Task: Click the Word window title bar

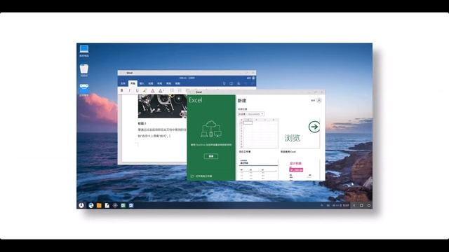Action: (x=187, y=73)
